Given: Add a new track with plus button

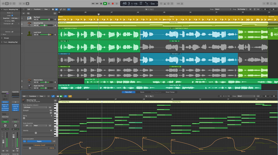Looking at the screenshot, I should [x=23, y=13].
